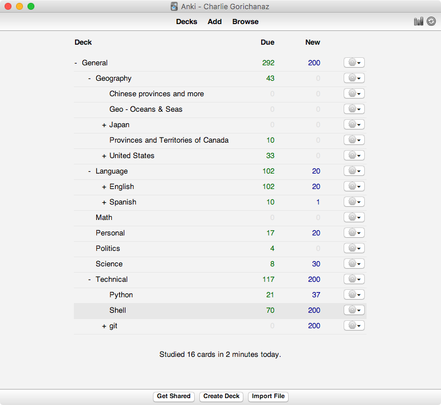441x405 pixels.
Task: Click the Anki app icon in title bar
Action: tap(174, 6)
